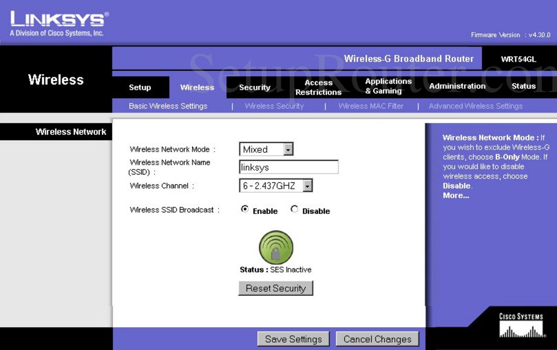Select Basic Wireless Settings subtab
Screen dimensions: 557x350
[x=168, y=106]
